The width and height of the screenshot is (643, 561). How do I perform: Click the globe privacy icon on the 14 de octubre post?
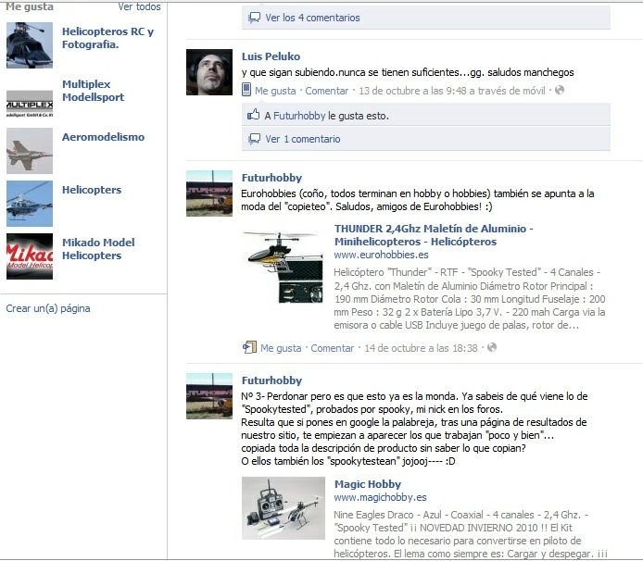click(x=492, y=347)
